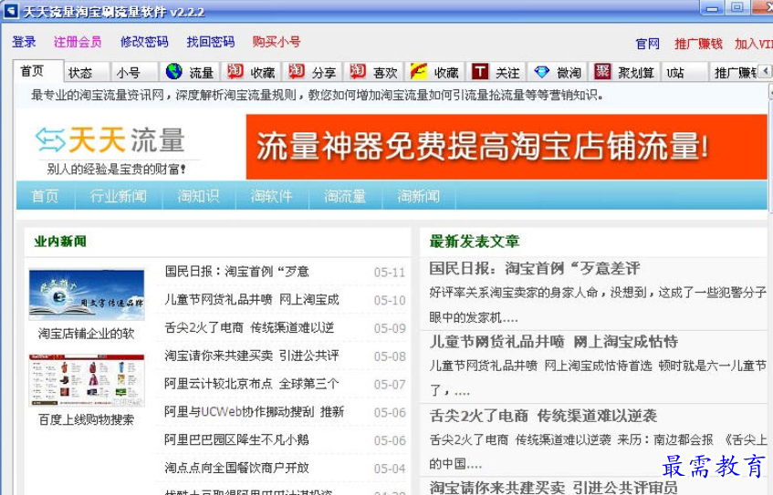Open news 阿里与UCWeb协作挪动搜刮
773x495 pixels.
(255, 412)
